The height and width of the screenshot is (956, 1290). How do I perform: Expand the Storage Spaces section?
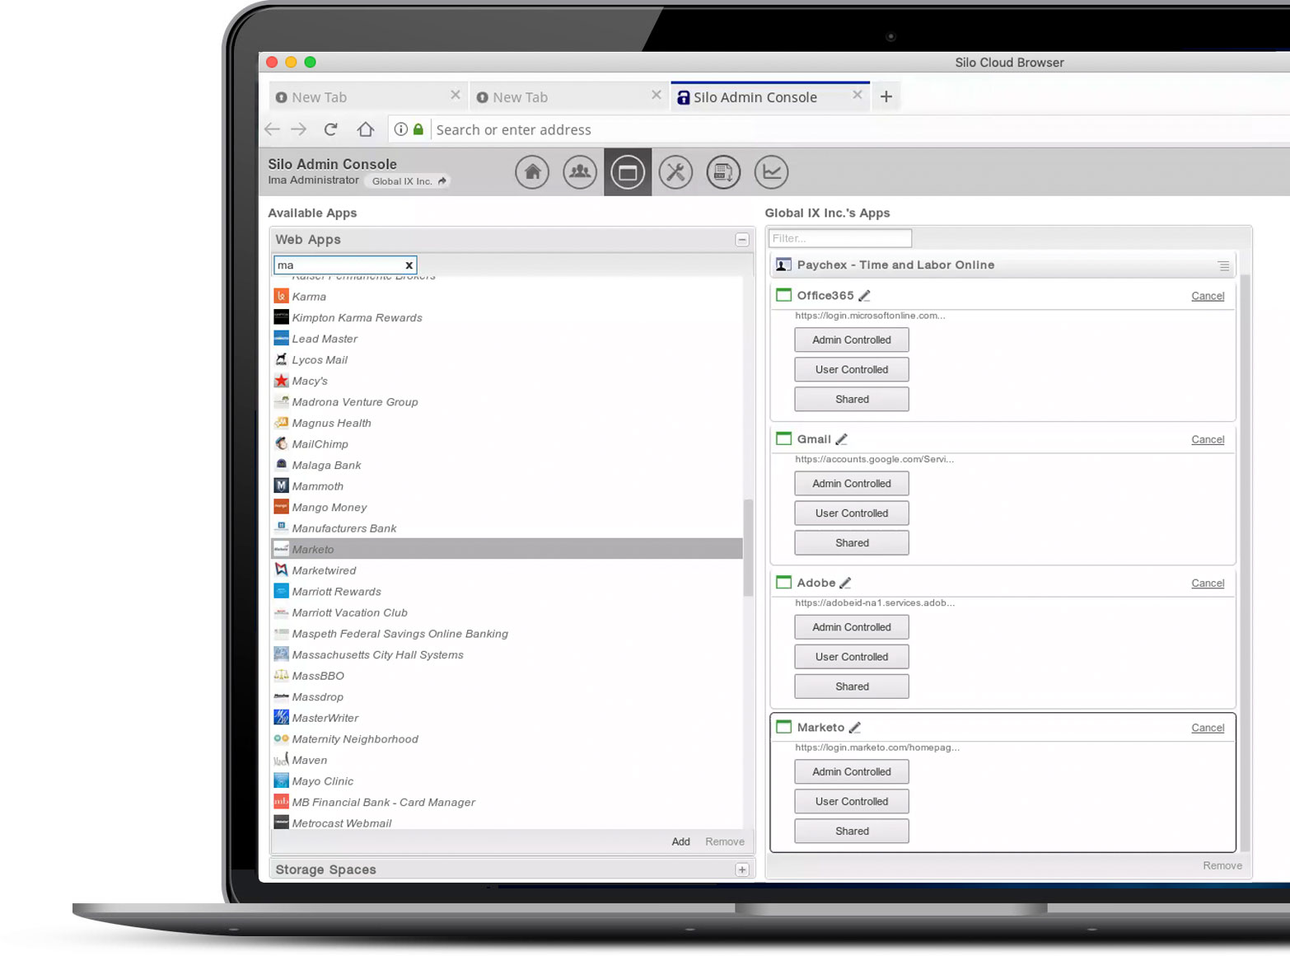tap(742, 869)
